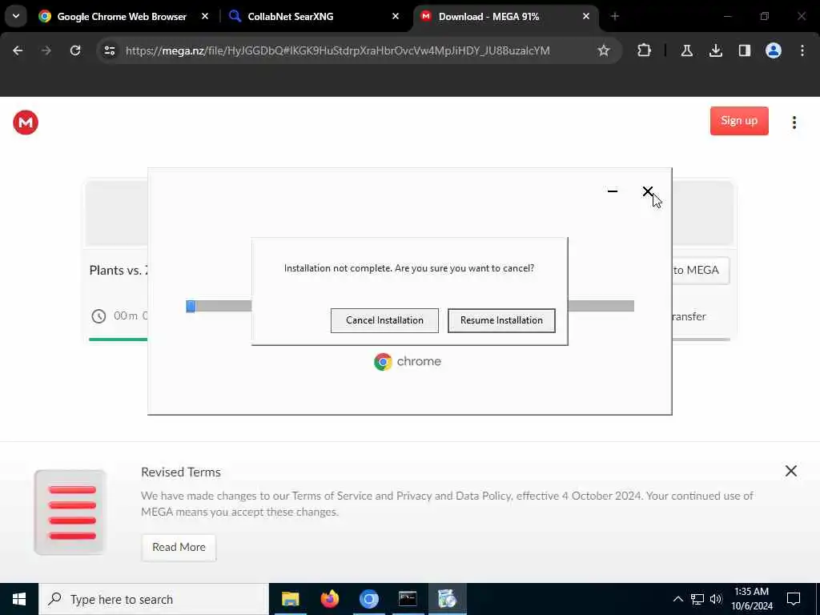Open Extensions puzzle icon
The image size is (820, 615).
645,50
